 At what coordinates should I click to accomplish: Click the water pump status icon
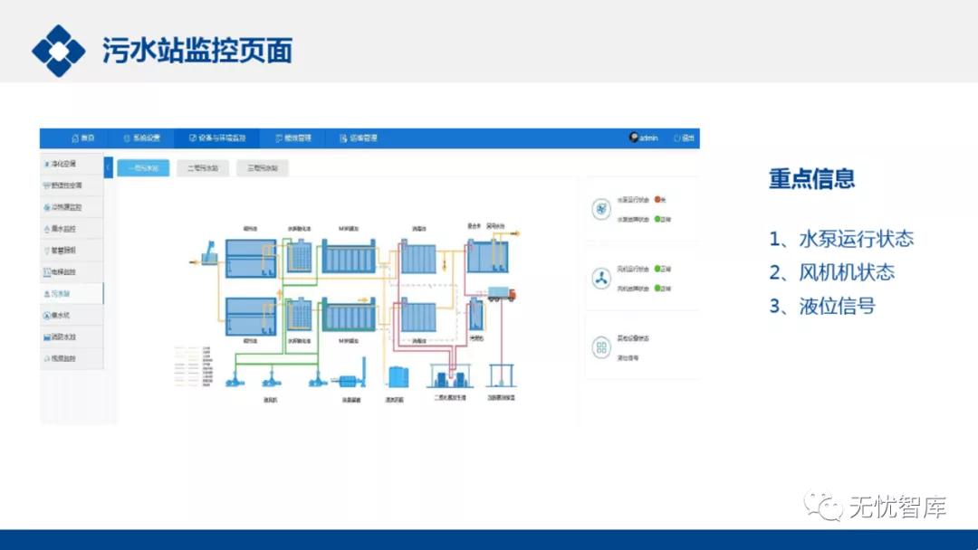coord(601,209)
